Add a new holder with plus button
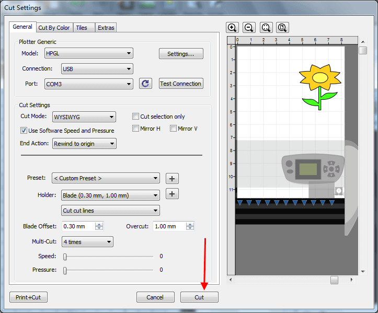This screenshot has height=313, width=378. pyautogui.click(x=172, y=194)
